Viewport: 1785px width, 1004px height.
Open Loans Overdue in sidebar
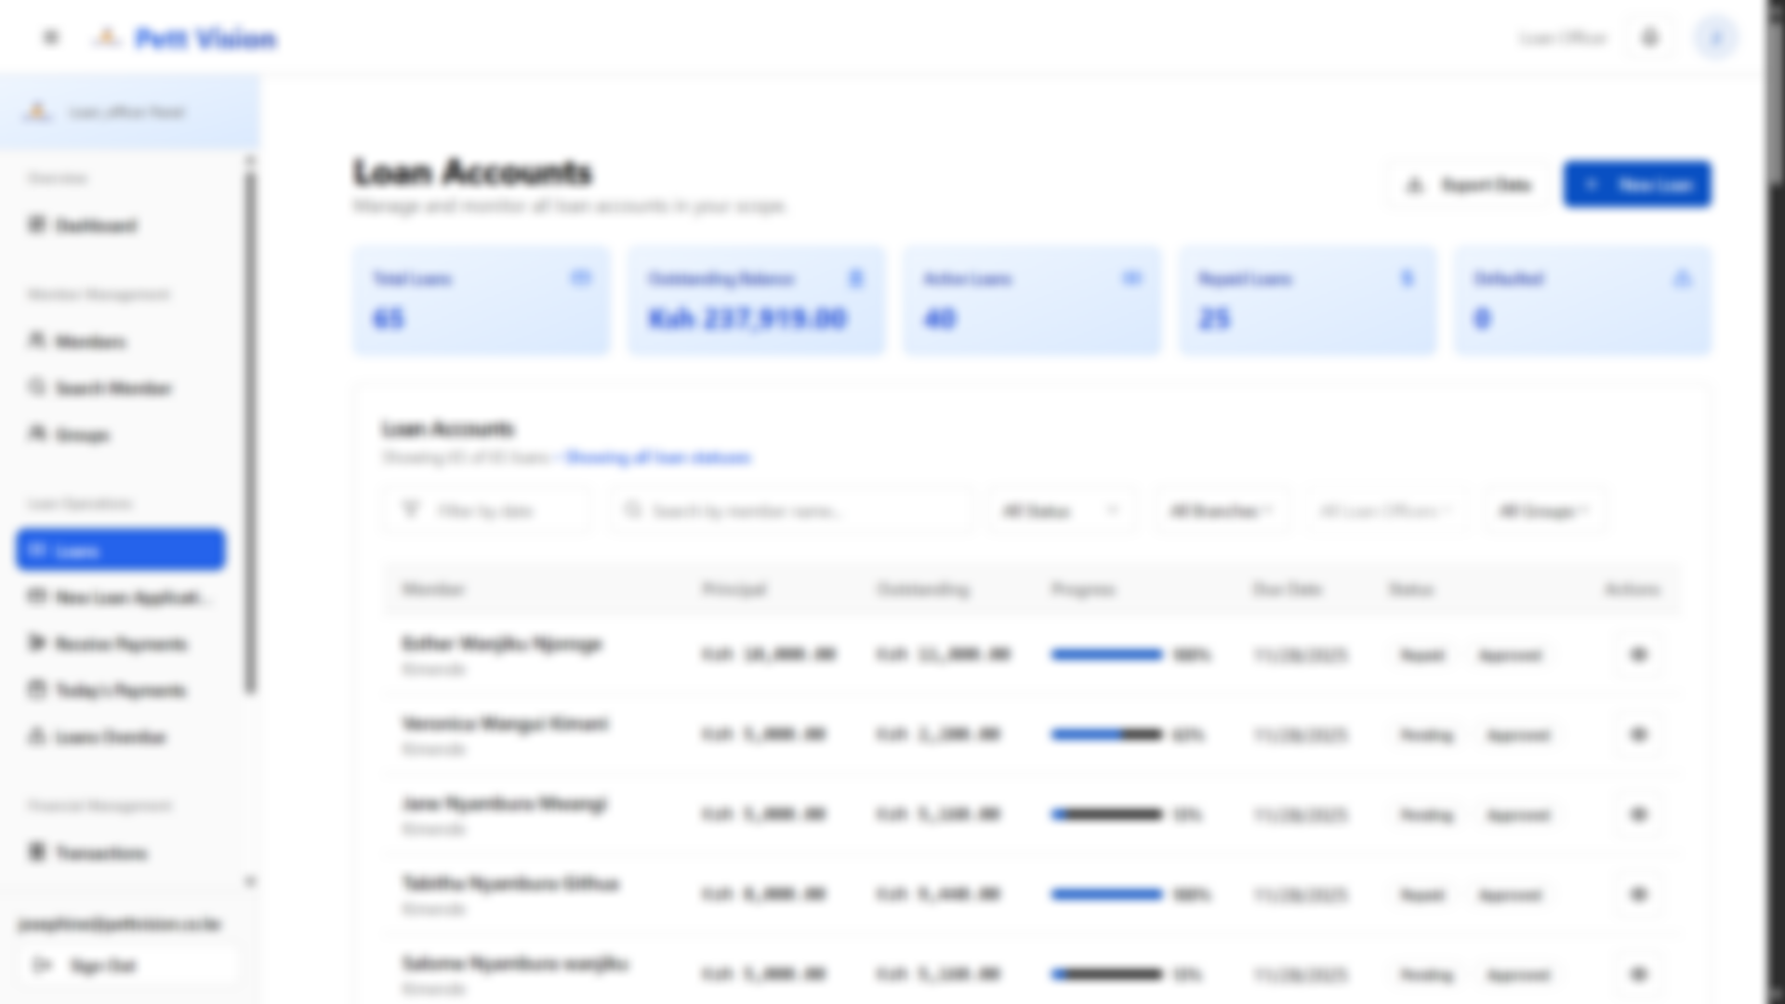(x=121, y=736)
